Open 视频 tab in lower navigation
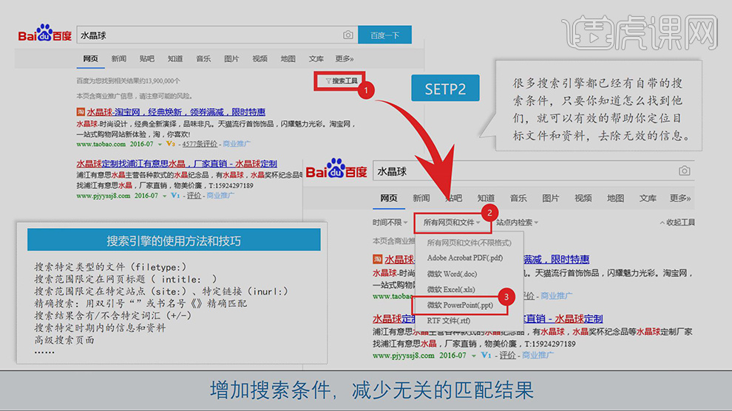Viewport: 732px width, 411px height. click(x=583, y=198)
